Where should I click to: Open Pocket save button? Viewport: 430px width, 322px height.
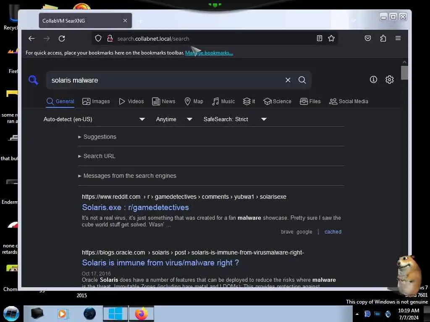368,38
